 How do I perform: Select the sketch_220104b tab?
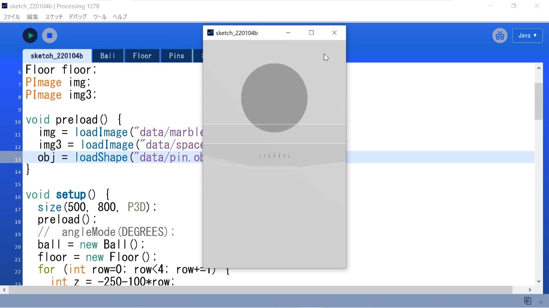pos(57,56)
